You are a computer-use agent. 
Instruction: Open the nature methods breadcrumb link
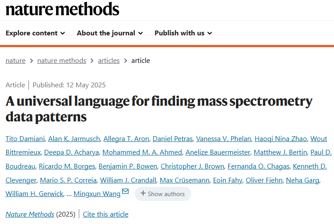62,61
